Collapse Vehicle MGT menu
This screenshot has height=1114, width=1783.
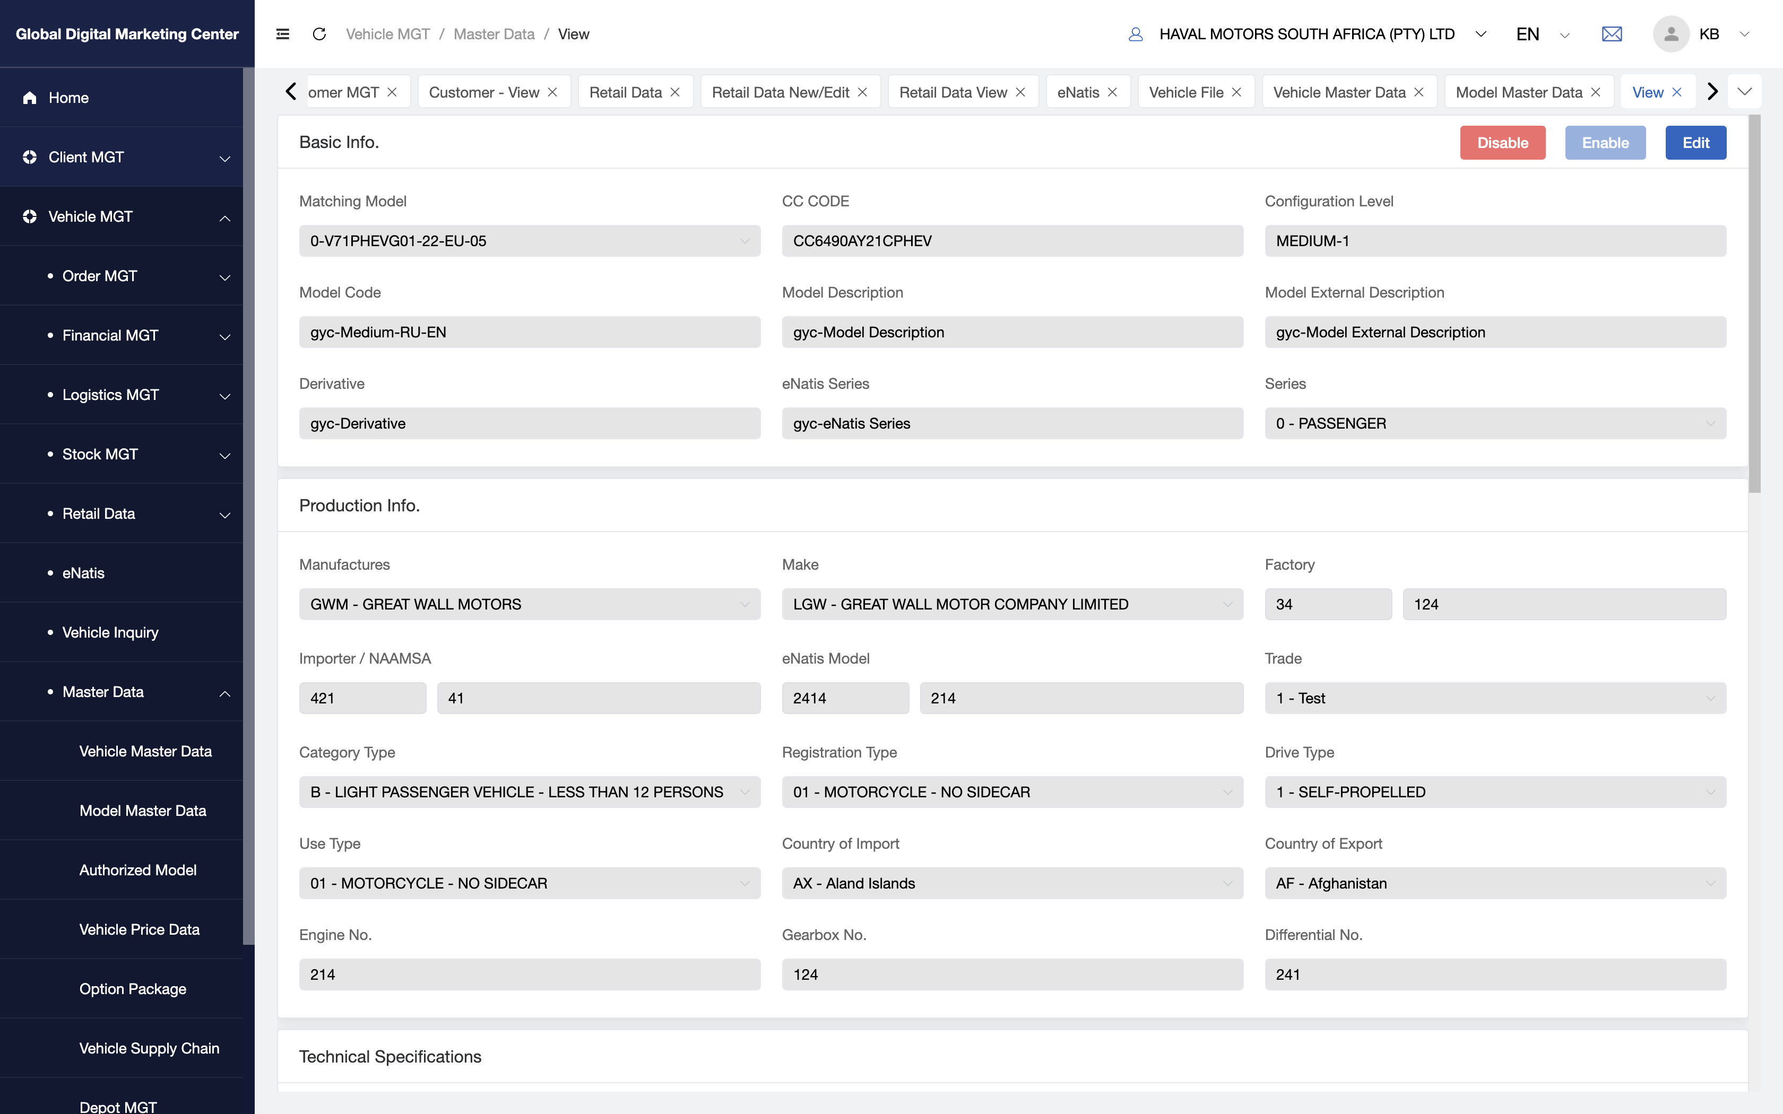click(226, 218)
